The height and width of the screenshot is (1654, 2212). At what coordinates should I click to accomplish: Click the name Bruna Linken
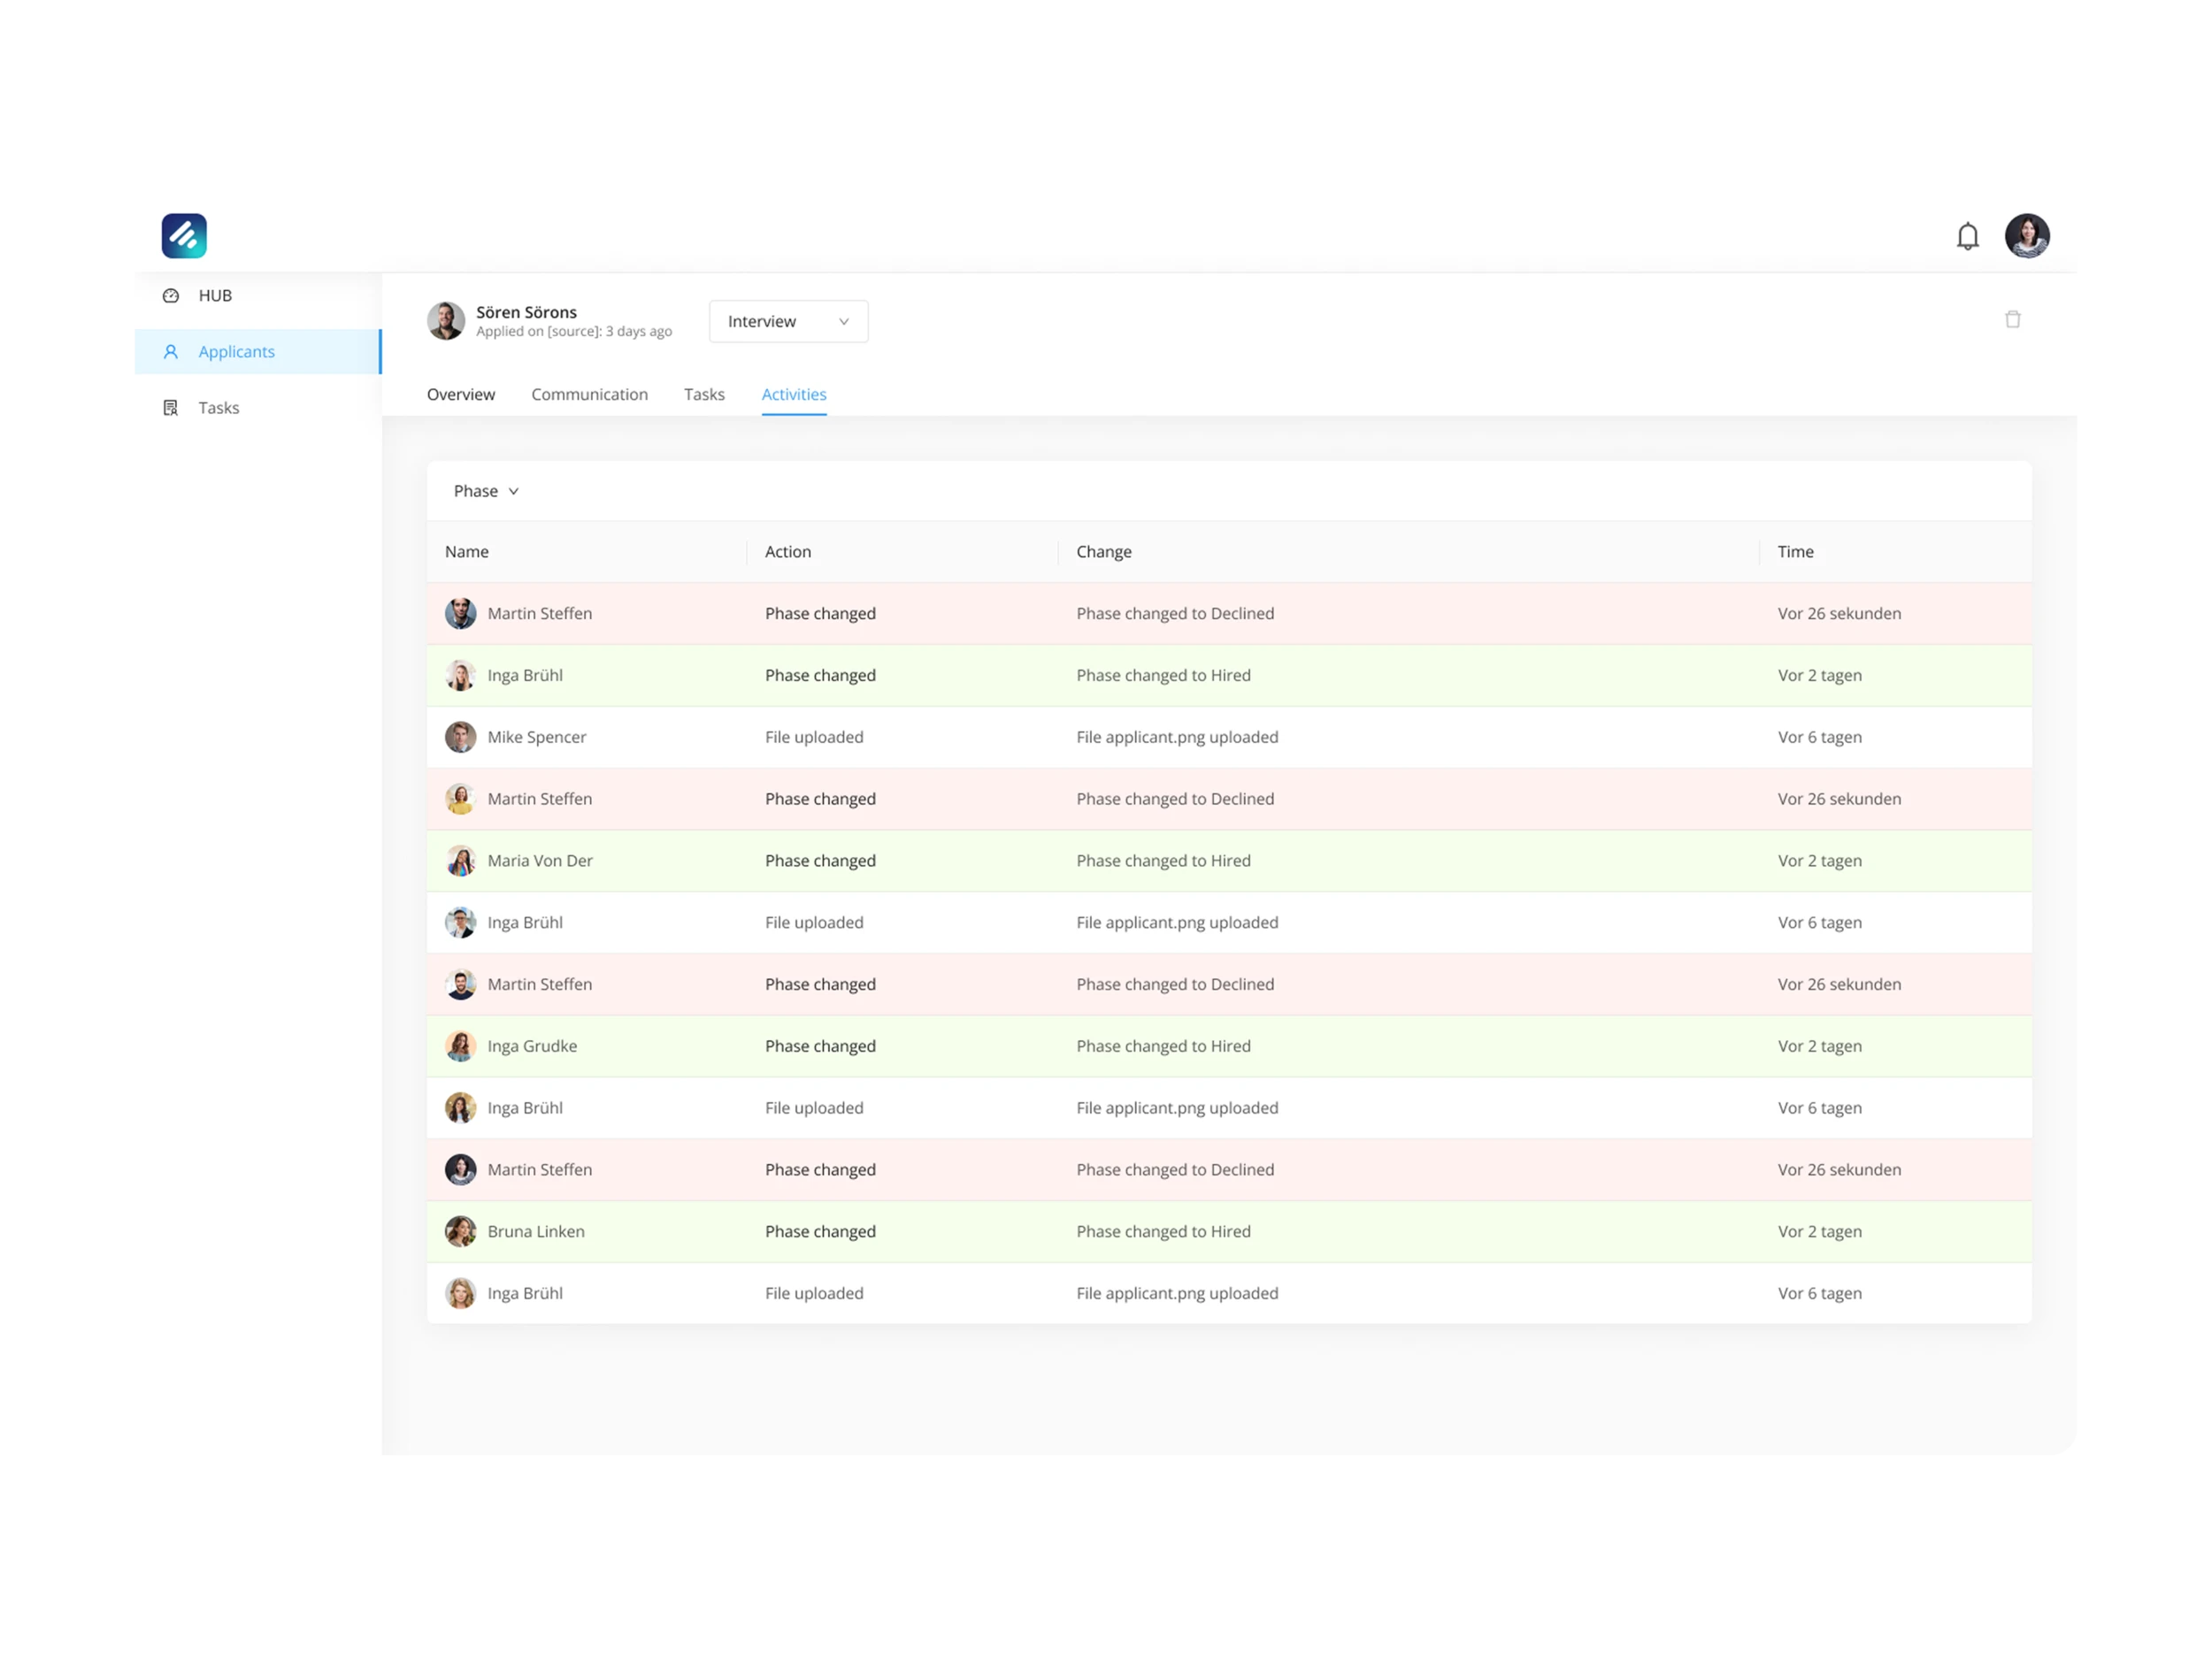click(536, 1231)
